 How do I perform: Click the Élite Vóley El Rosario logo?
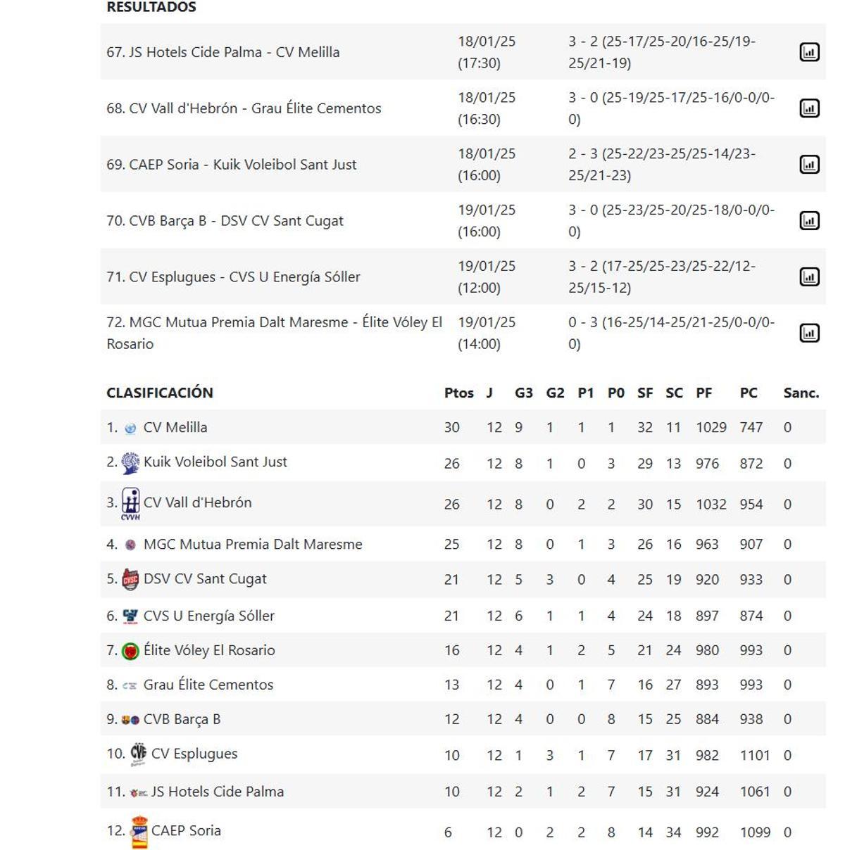tap(130, 650)
